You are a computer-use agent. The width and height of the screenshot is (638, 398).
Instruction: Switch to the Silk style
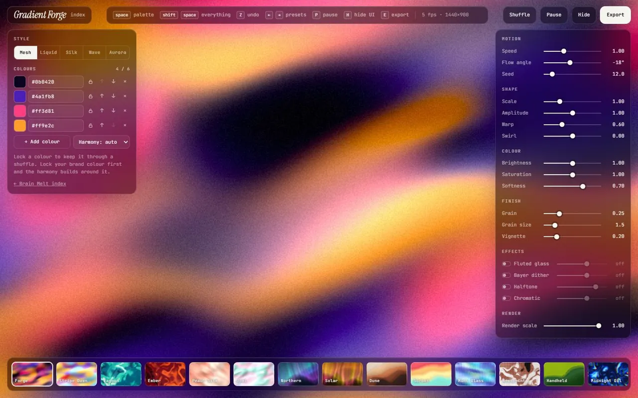tap(71, 52)
